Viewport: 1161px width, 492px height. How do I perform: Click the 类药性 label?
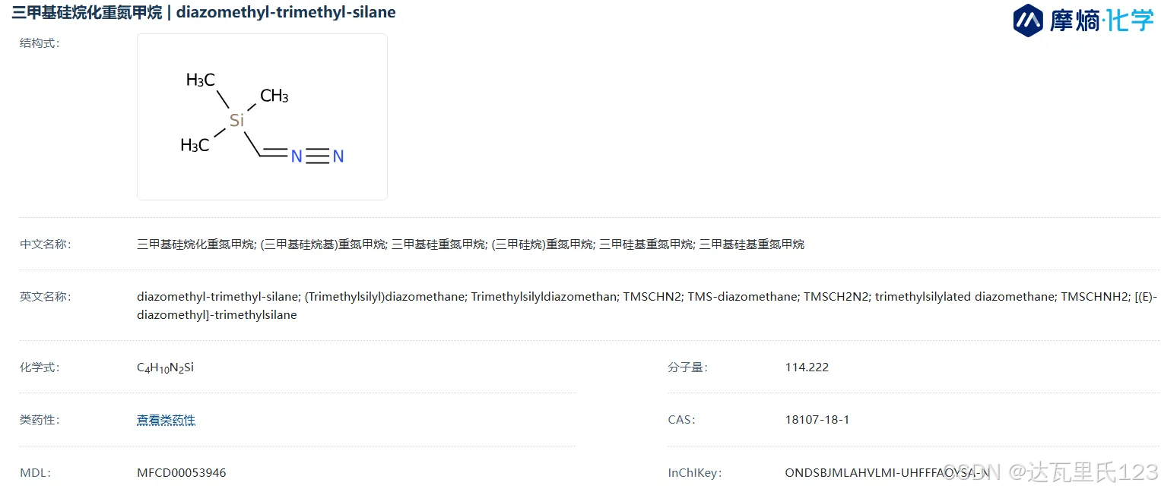tap(40, 420)
